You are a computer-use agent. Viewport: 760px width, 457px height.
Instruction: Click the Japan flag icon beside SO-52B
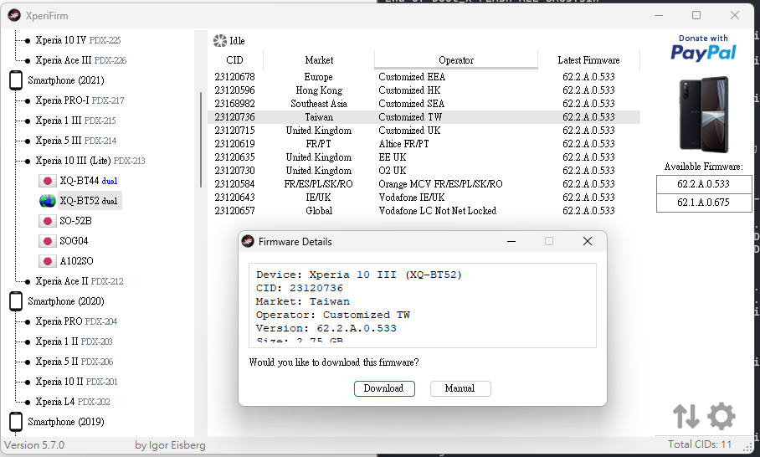(48, 221)
